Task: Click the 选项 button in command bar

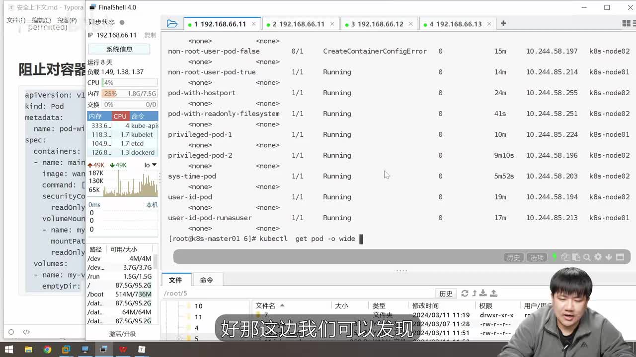Action: (537, 257)
